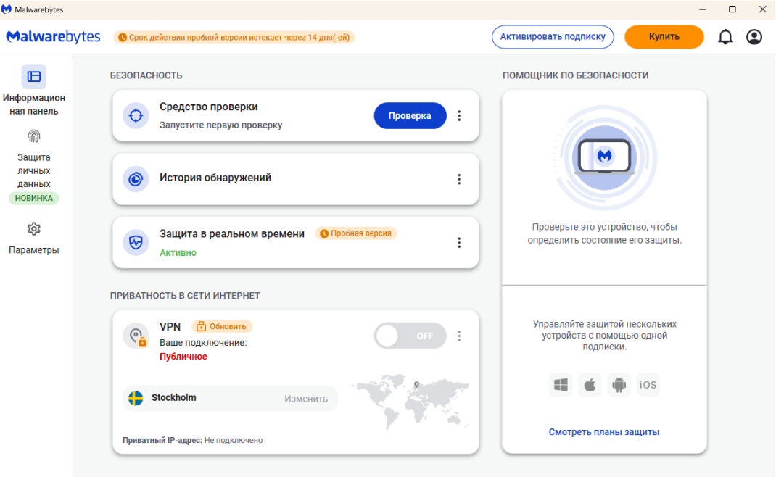Select the iOS platform icon

tap(648, 384)
